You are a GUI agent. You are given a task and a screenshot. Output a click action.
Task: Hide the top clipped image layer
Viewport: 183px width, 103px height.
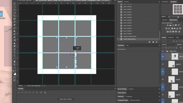point(163,56)
